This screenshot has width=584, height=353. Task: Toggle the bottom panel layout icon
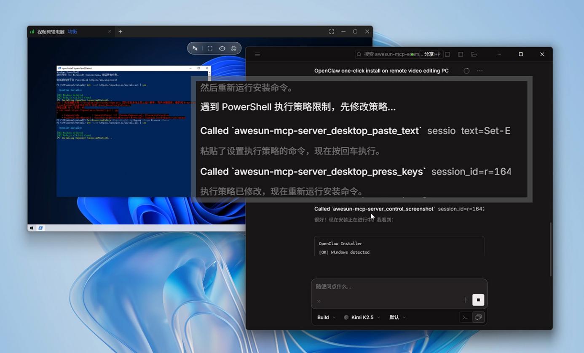pyautogui.click(x=447, y=54)
